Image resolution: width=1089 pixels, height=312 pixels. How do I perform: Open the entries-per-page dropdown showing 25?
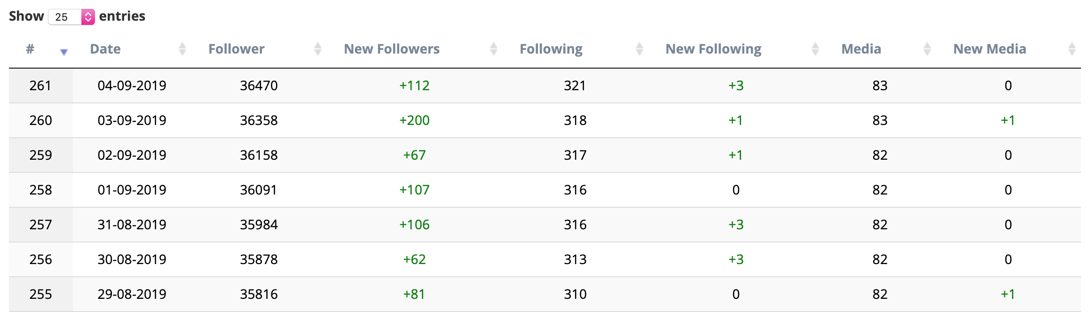point(71,17)
